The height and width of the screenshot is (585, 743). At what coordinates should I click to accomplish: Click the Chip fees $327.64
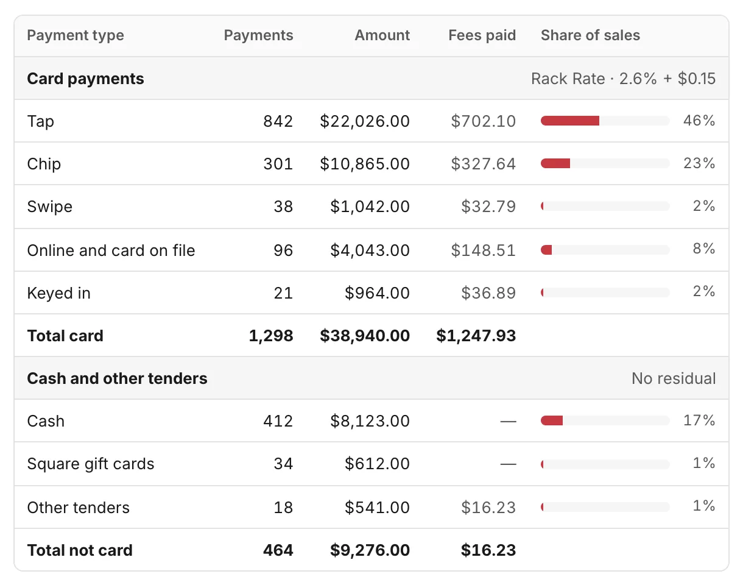coord(484,164)
